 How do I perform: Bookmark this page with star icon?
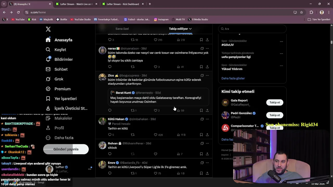[x=302, y=12]
